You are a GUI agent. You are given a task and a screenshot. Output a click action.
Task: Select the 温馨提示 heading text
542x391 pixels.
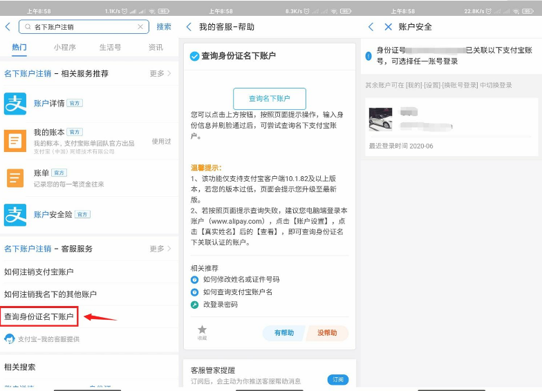206,168
